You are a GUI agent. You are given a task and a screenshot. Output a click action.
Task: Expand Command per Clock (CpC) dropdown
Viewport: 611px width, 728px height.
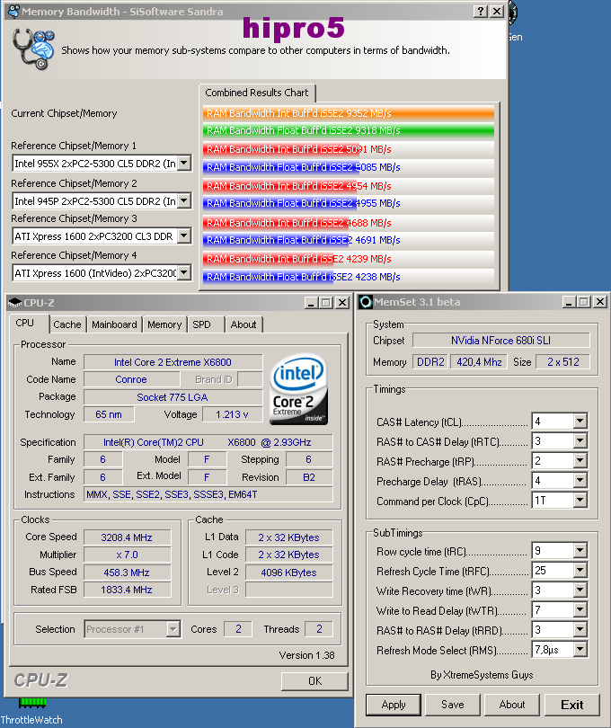point(580,500)
